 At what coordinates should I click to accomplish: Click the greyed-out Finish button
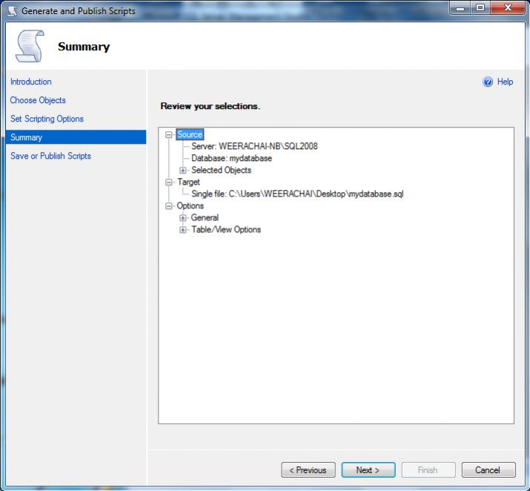click(428, 470)
